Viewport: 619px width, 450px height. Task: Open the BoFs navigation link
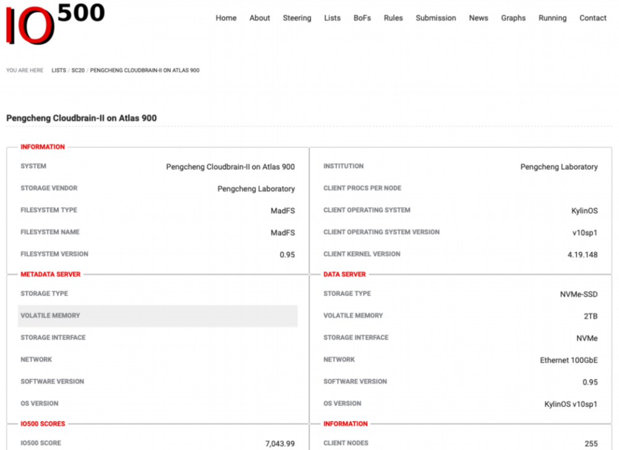click(362, 18)
